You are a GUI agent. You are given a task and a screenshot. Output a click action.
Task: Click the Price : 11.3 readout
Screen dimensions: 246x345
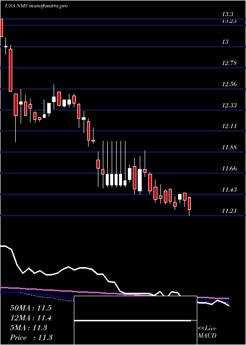(x=31, y=338)
